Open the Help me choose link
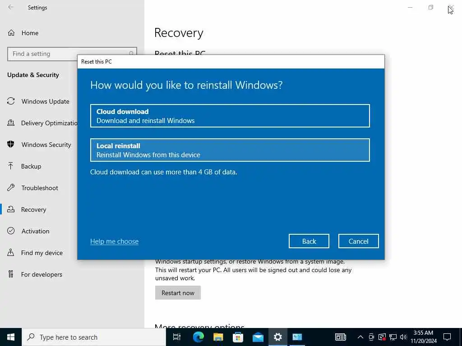462x346 pixels. click(x=114, y=241)
